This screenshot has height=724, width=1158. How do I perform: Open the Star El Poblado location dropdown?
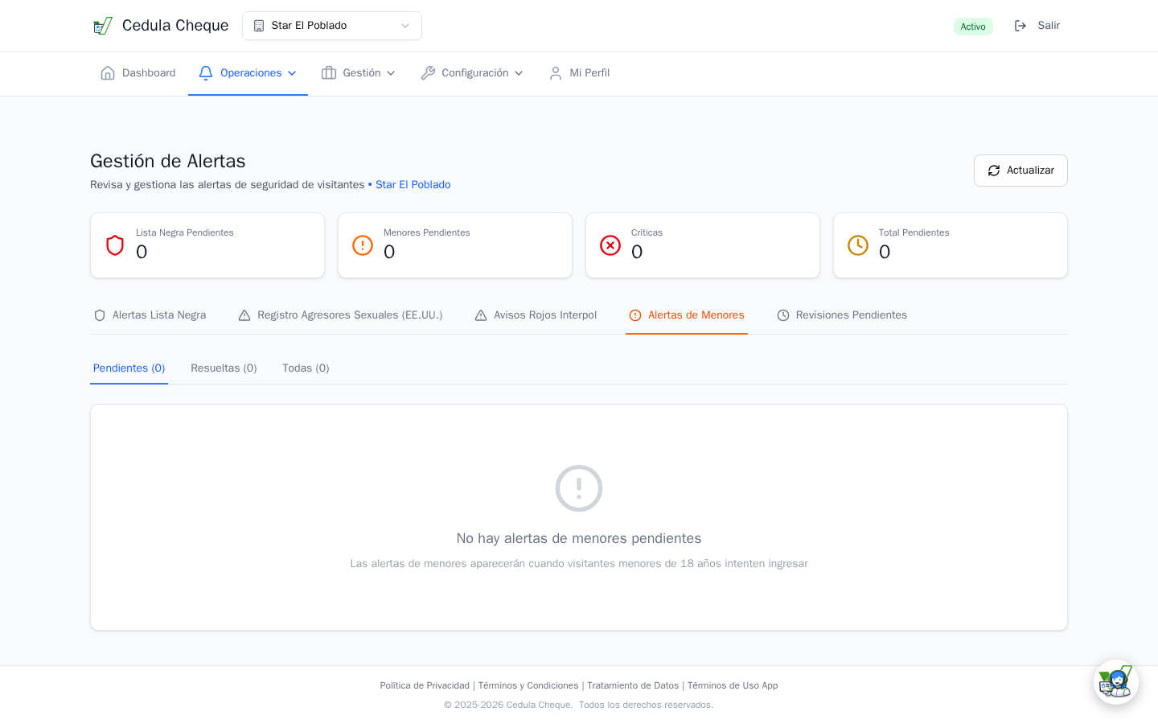[332, 26]
